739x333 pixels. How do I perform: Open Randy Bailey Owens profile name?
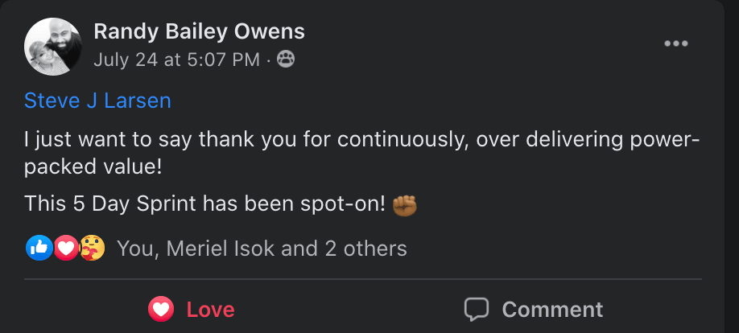[199, 32]
